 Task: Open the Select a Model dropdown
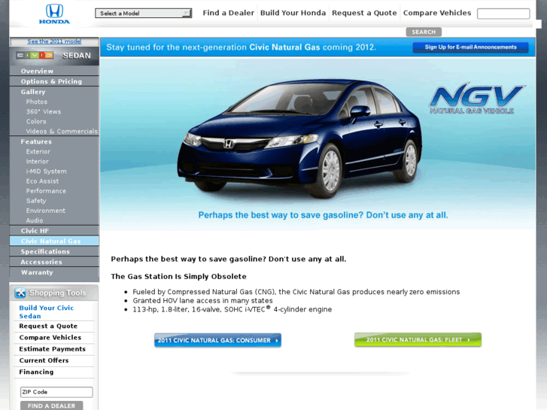144,14
